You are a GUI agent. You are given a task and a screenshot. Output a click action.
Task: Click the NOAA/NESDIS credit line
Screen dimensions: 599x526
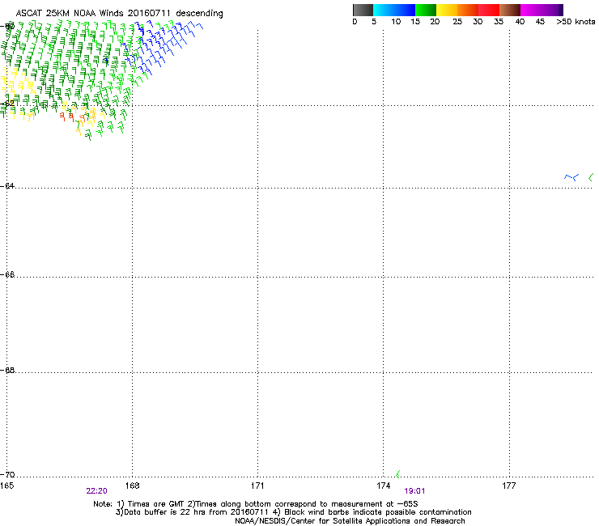click(350, 521)
